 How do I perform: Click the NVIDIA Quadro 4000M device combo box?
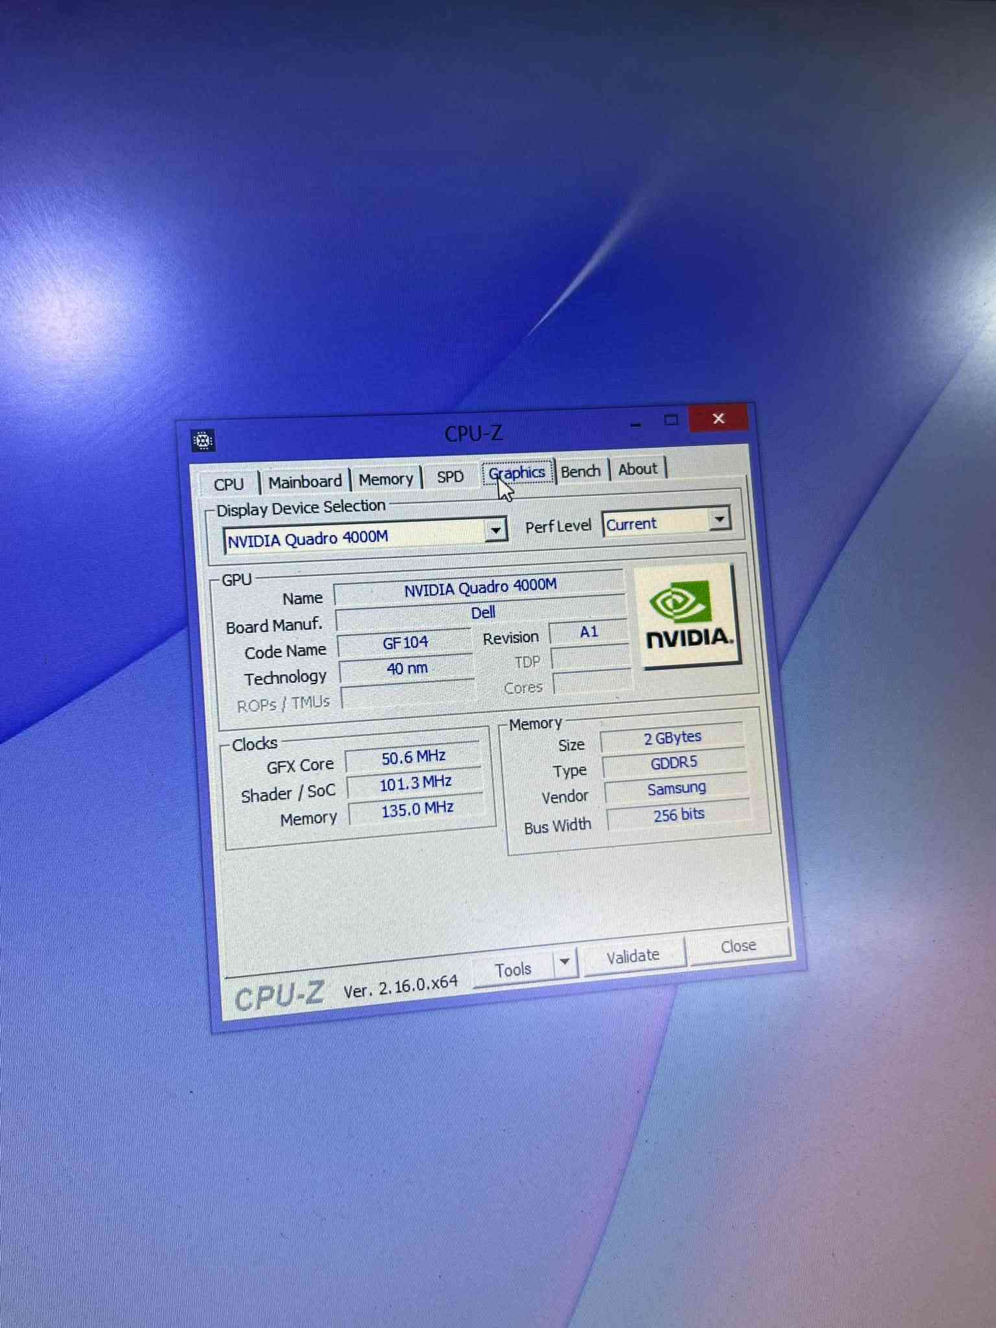(364, 537)
